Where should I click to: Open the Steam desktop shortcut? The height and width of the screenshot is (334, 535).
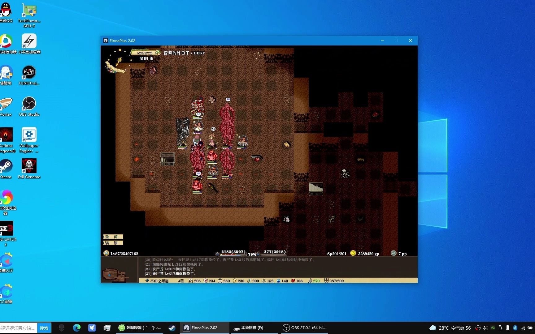click(6, 169)
